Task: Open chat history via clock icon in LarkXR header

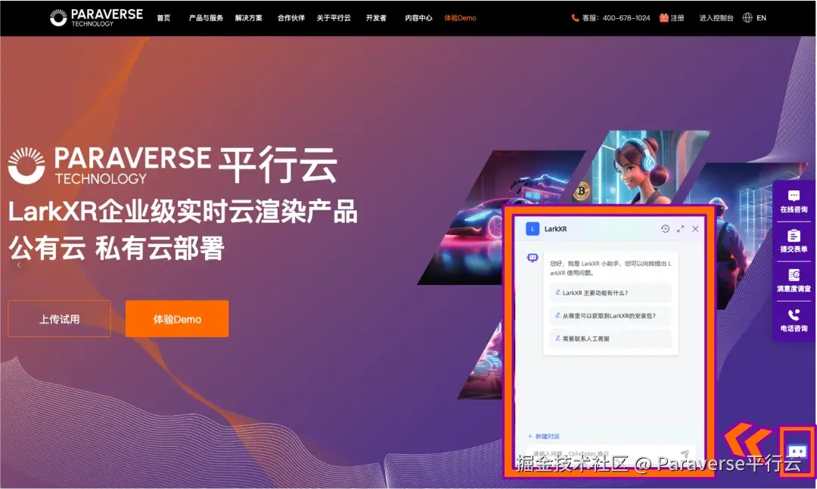Action: [x=665, y=228]
